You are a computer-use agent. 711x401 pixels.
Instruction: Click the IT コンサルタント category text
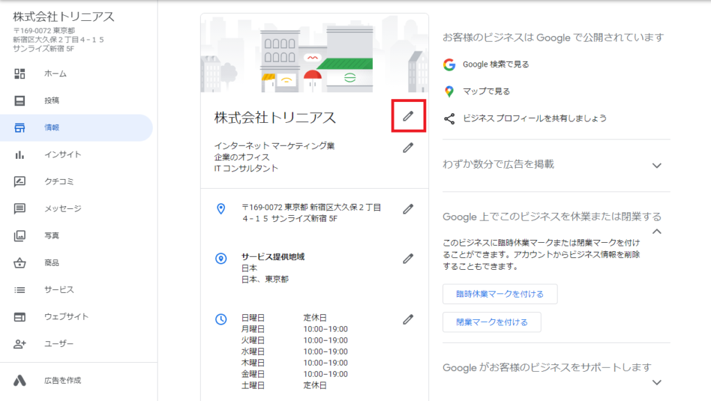[246, 169]
